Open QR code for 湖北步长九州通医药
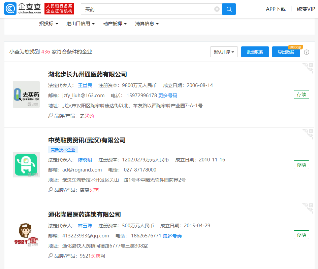 (x=308, y=68)
